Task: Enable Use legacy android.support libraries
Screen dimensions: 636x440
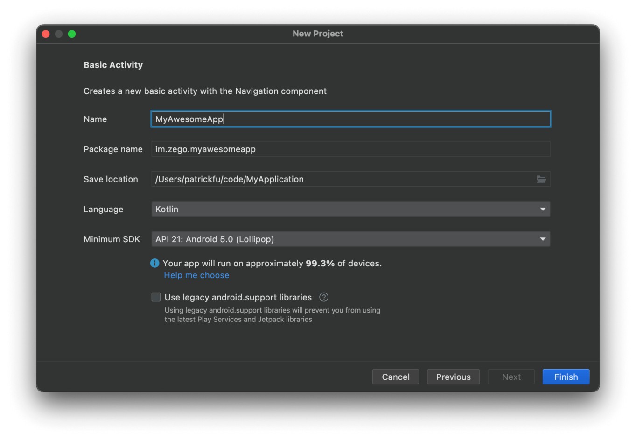Action: click(156, 297)
